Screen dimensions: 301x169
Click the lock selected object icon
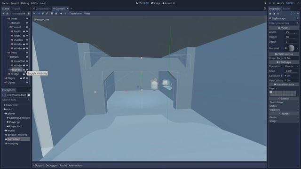(x=56, y=14)
